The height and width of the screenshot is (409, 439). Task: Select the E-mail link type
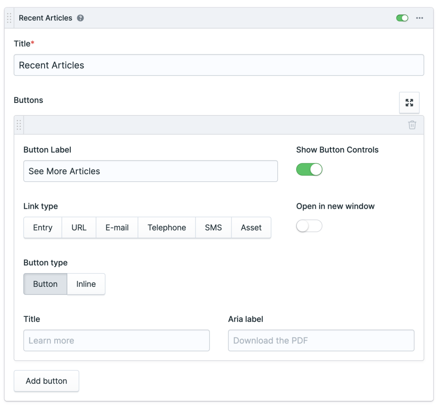[x=117, y=228]
